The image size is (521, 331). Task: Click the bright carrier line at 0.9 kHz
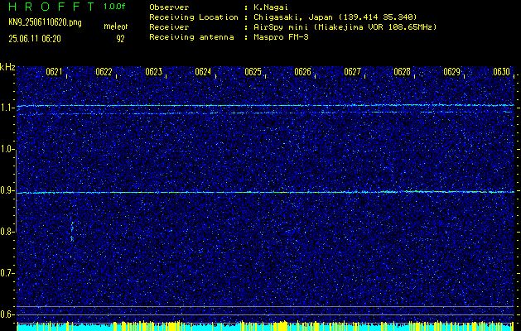coord(266,192)
